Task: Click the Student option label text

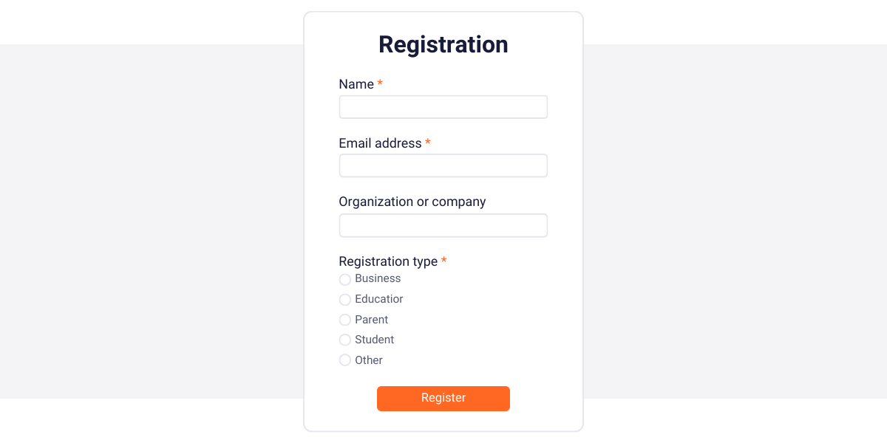Action: [x=375, y=340]
